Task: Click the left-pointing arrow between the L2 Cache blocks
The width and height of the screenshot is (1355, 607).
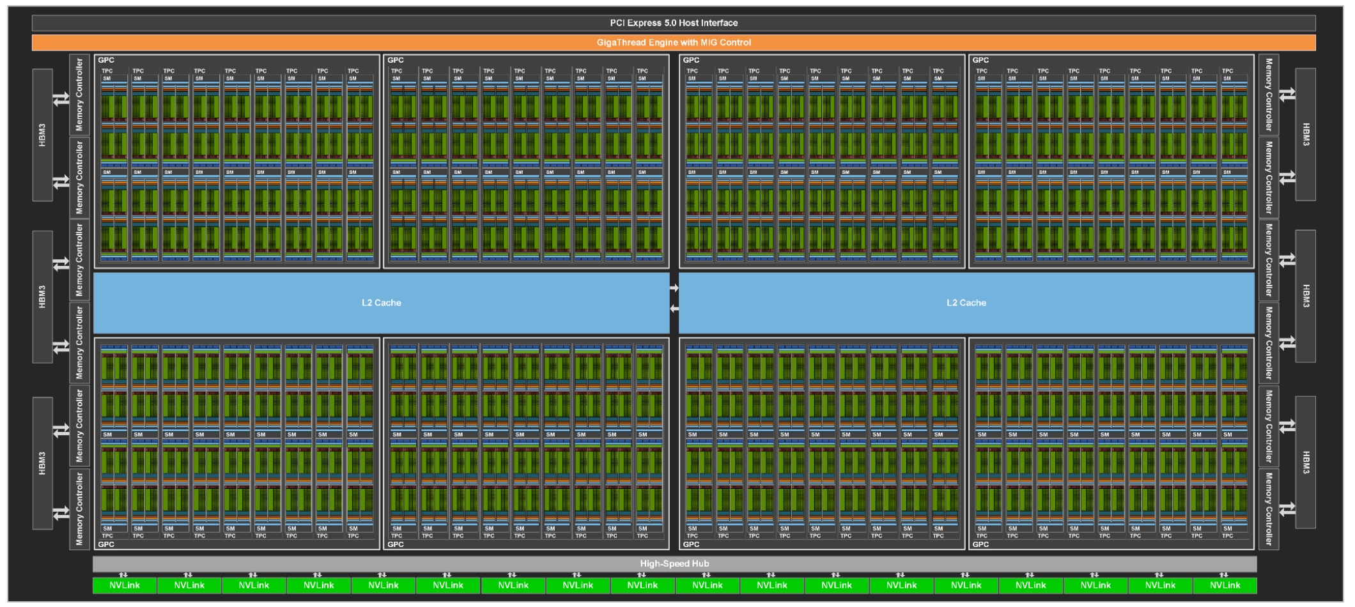Action: [674, 309]
